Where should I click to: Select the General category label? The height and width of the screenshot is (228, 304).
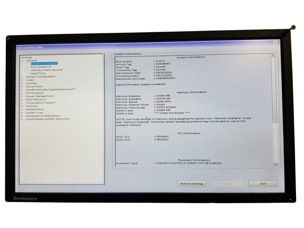[x=31, y=61]
